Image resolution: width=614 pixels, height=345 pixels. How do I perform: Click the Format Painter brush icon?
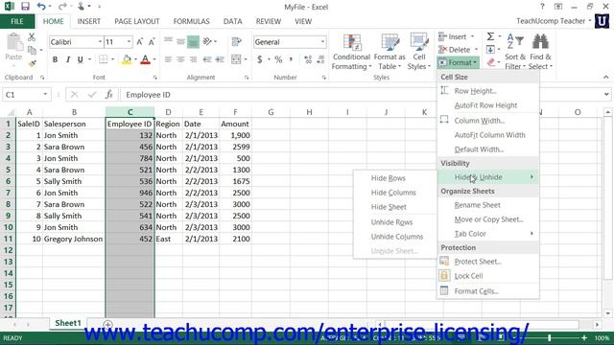tap(32, 63)
